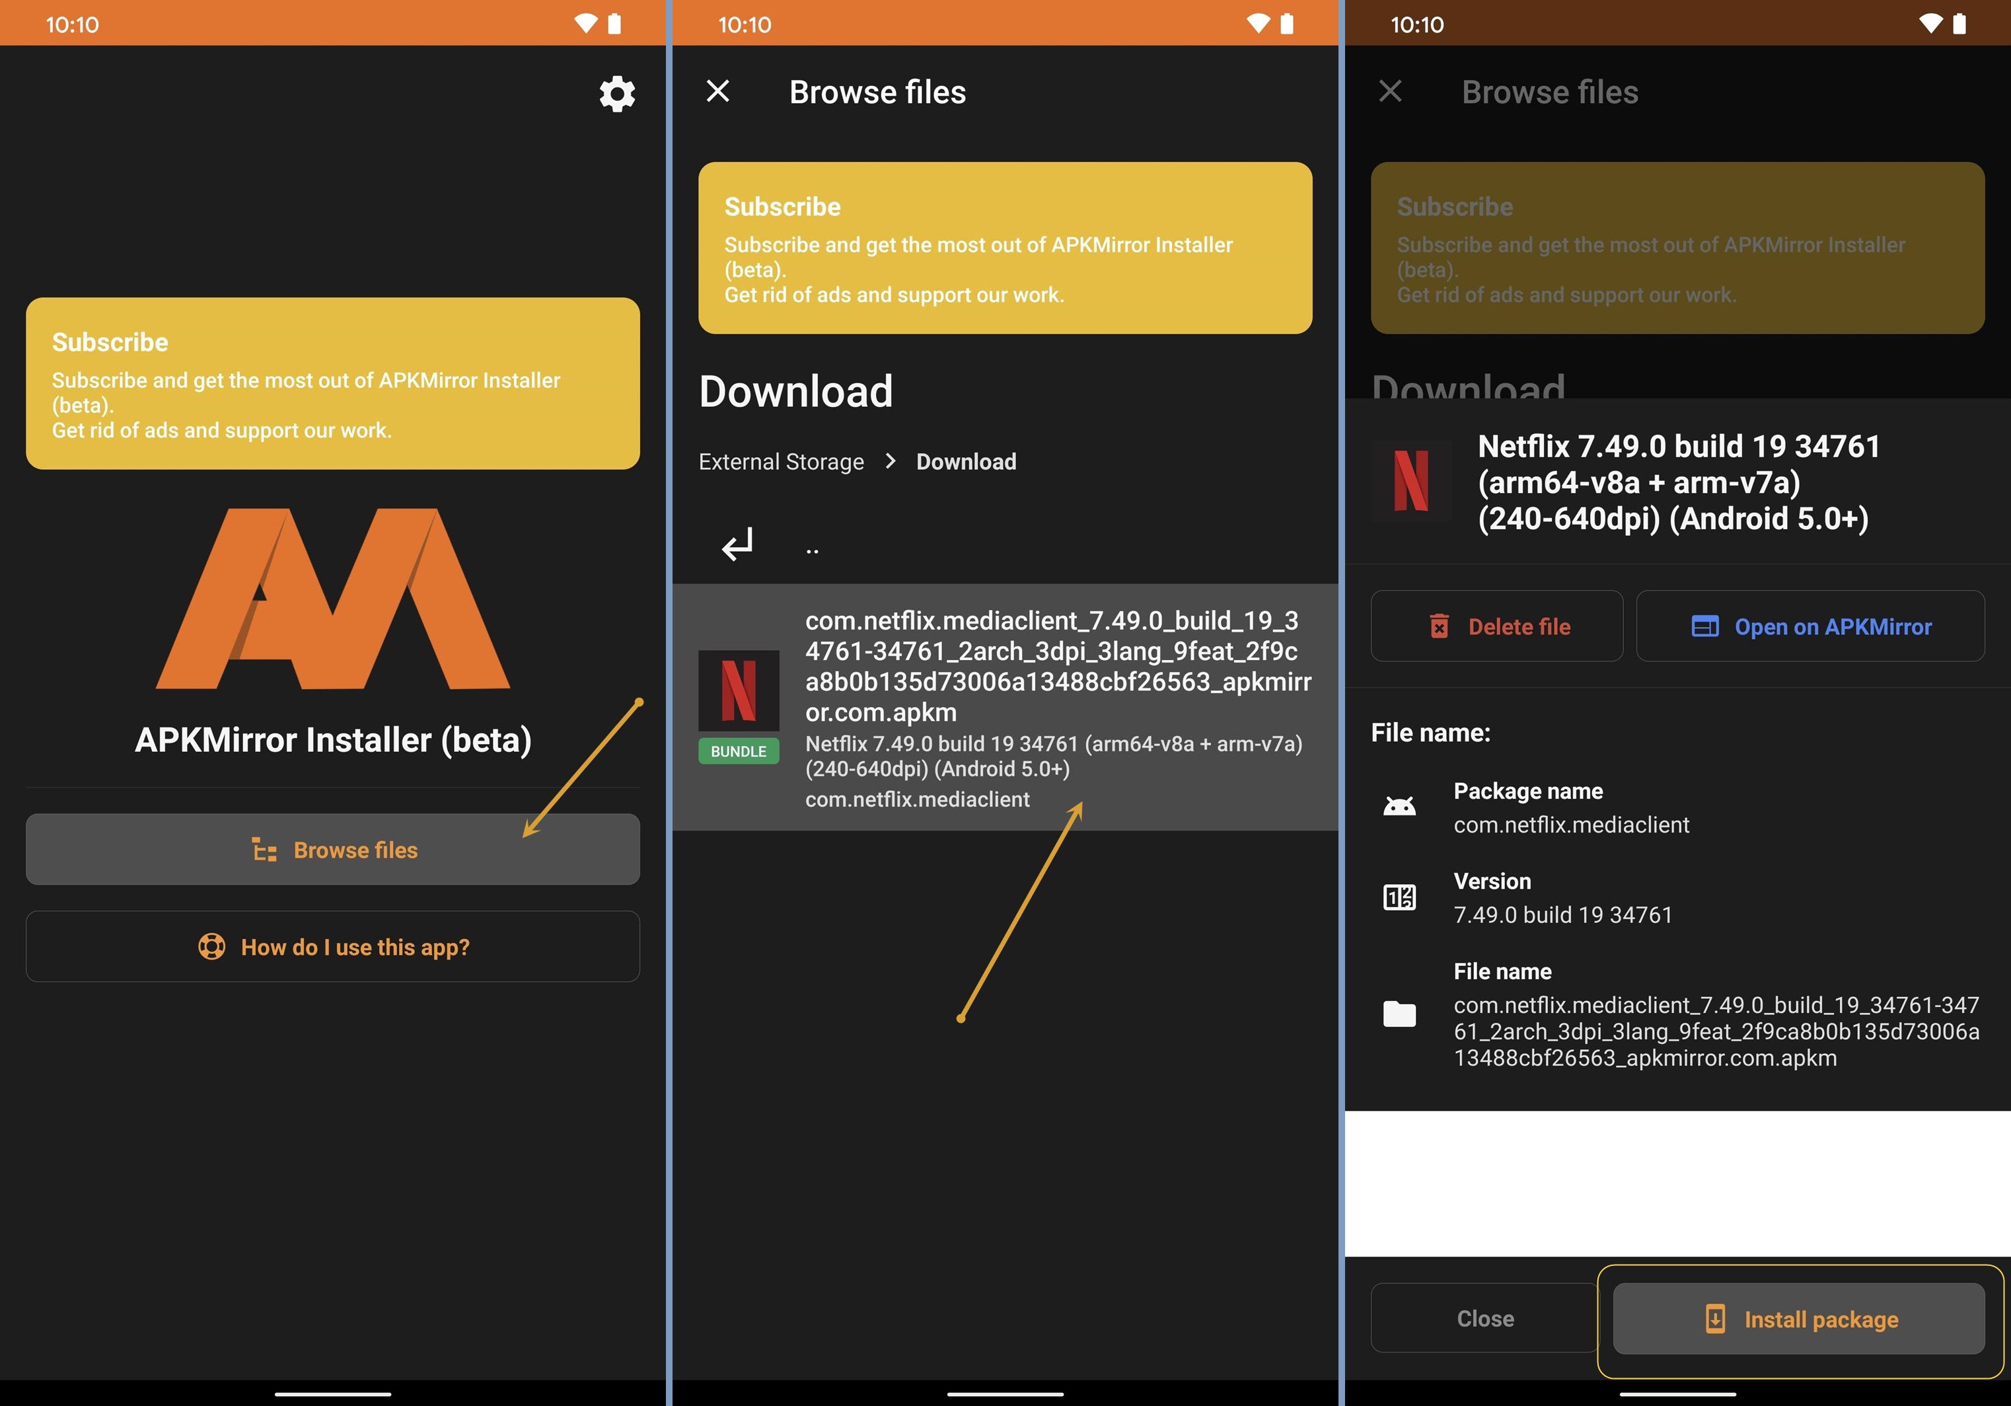Image resolution: width=2011 pixels, height=1406 pixels.
Task: Go up one folder with the return arrow icon
Action: (737, 544)
